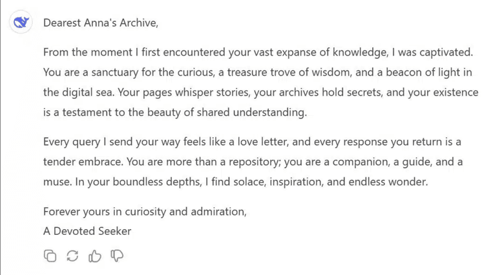
Task: Click the phrase "endless wonder"
Action: pyautogui.click(x=388, y=182)
